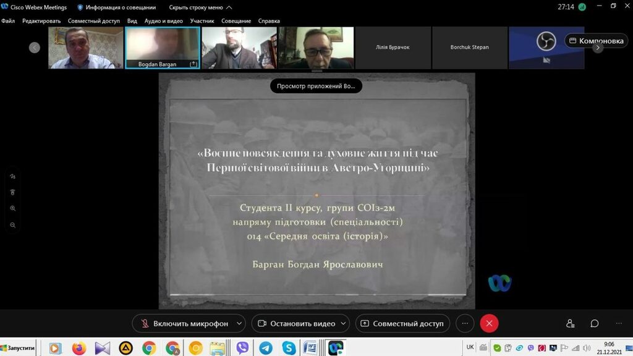The height and width of the screenshot is (356, 633).
Task: Open the Совместный доступ menu bar item
Action: (x=94, y=20)
